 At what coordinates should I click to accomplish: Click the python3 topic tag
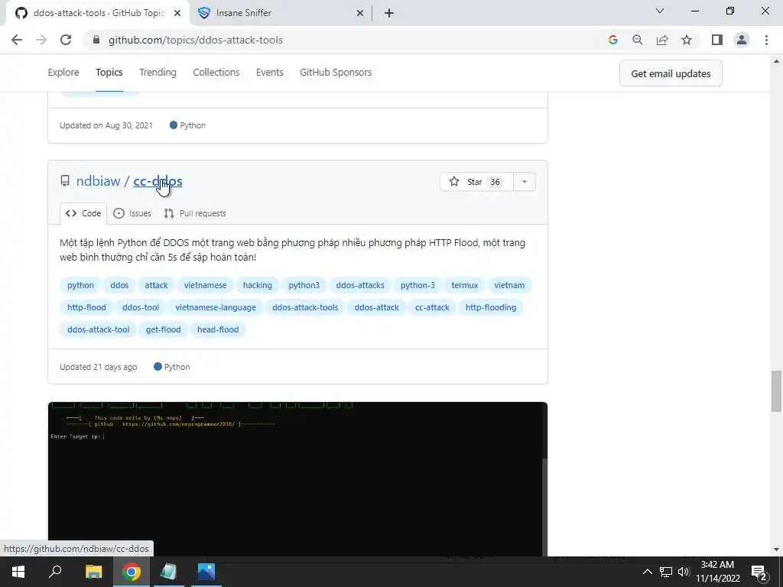304,285
